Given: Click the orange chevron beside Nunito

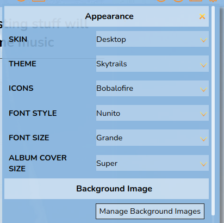Looking at the screenshot, I should [203, 114].
